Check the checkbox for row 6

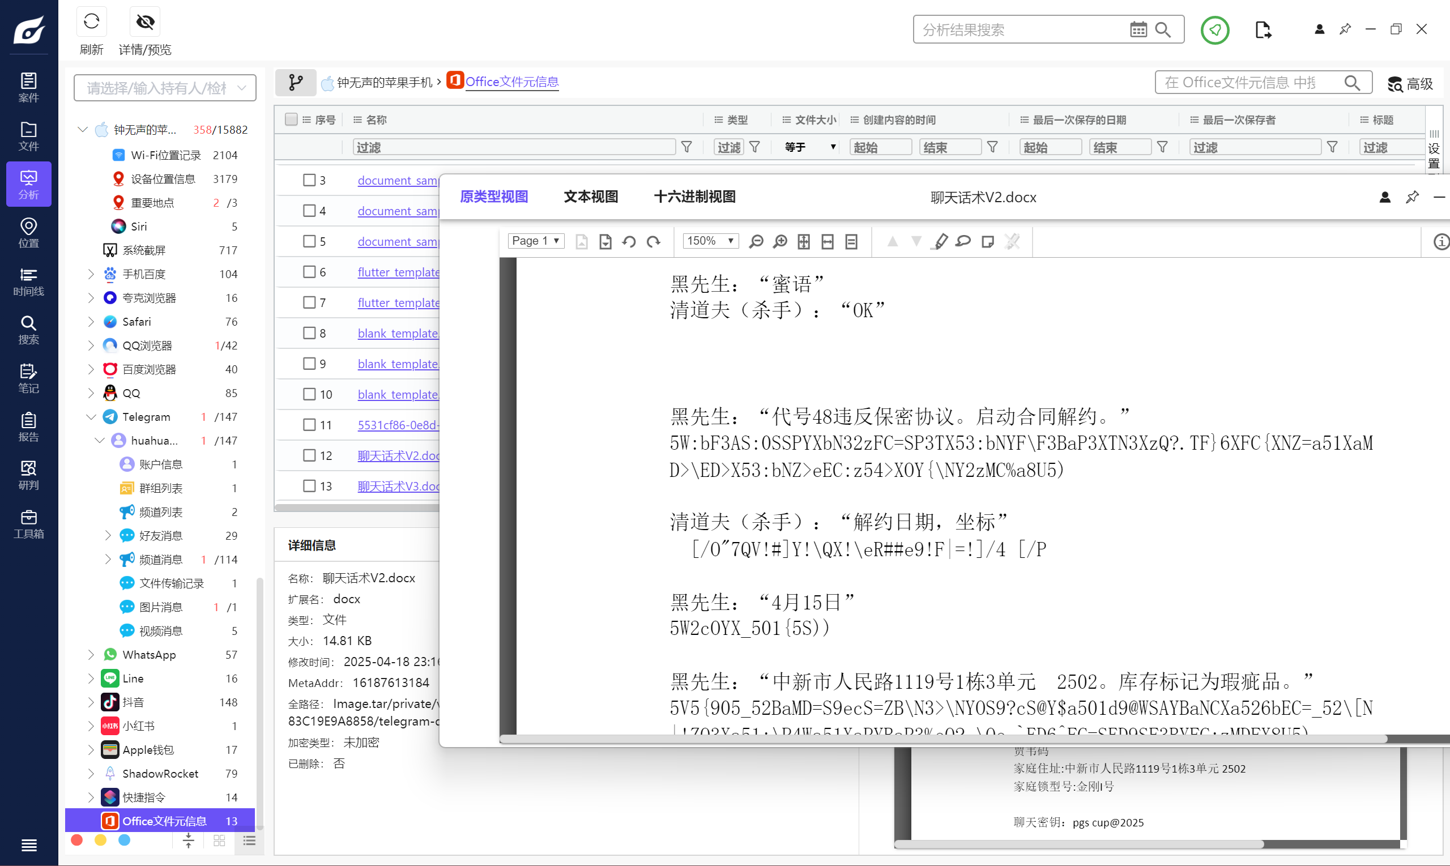[x=309, y=272]
